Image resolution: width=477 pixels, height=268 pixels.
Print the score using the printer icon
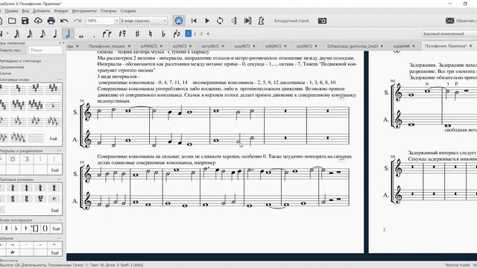51,21
